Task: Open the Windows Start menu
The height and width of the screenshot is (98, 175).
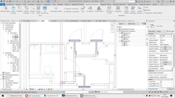Action: click(3, 96)
